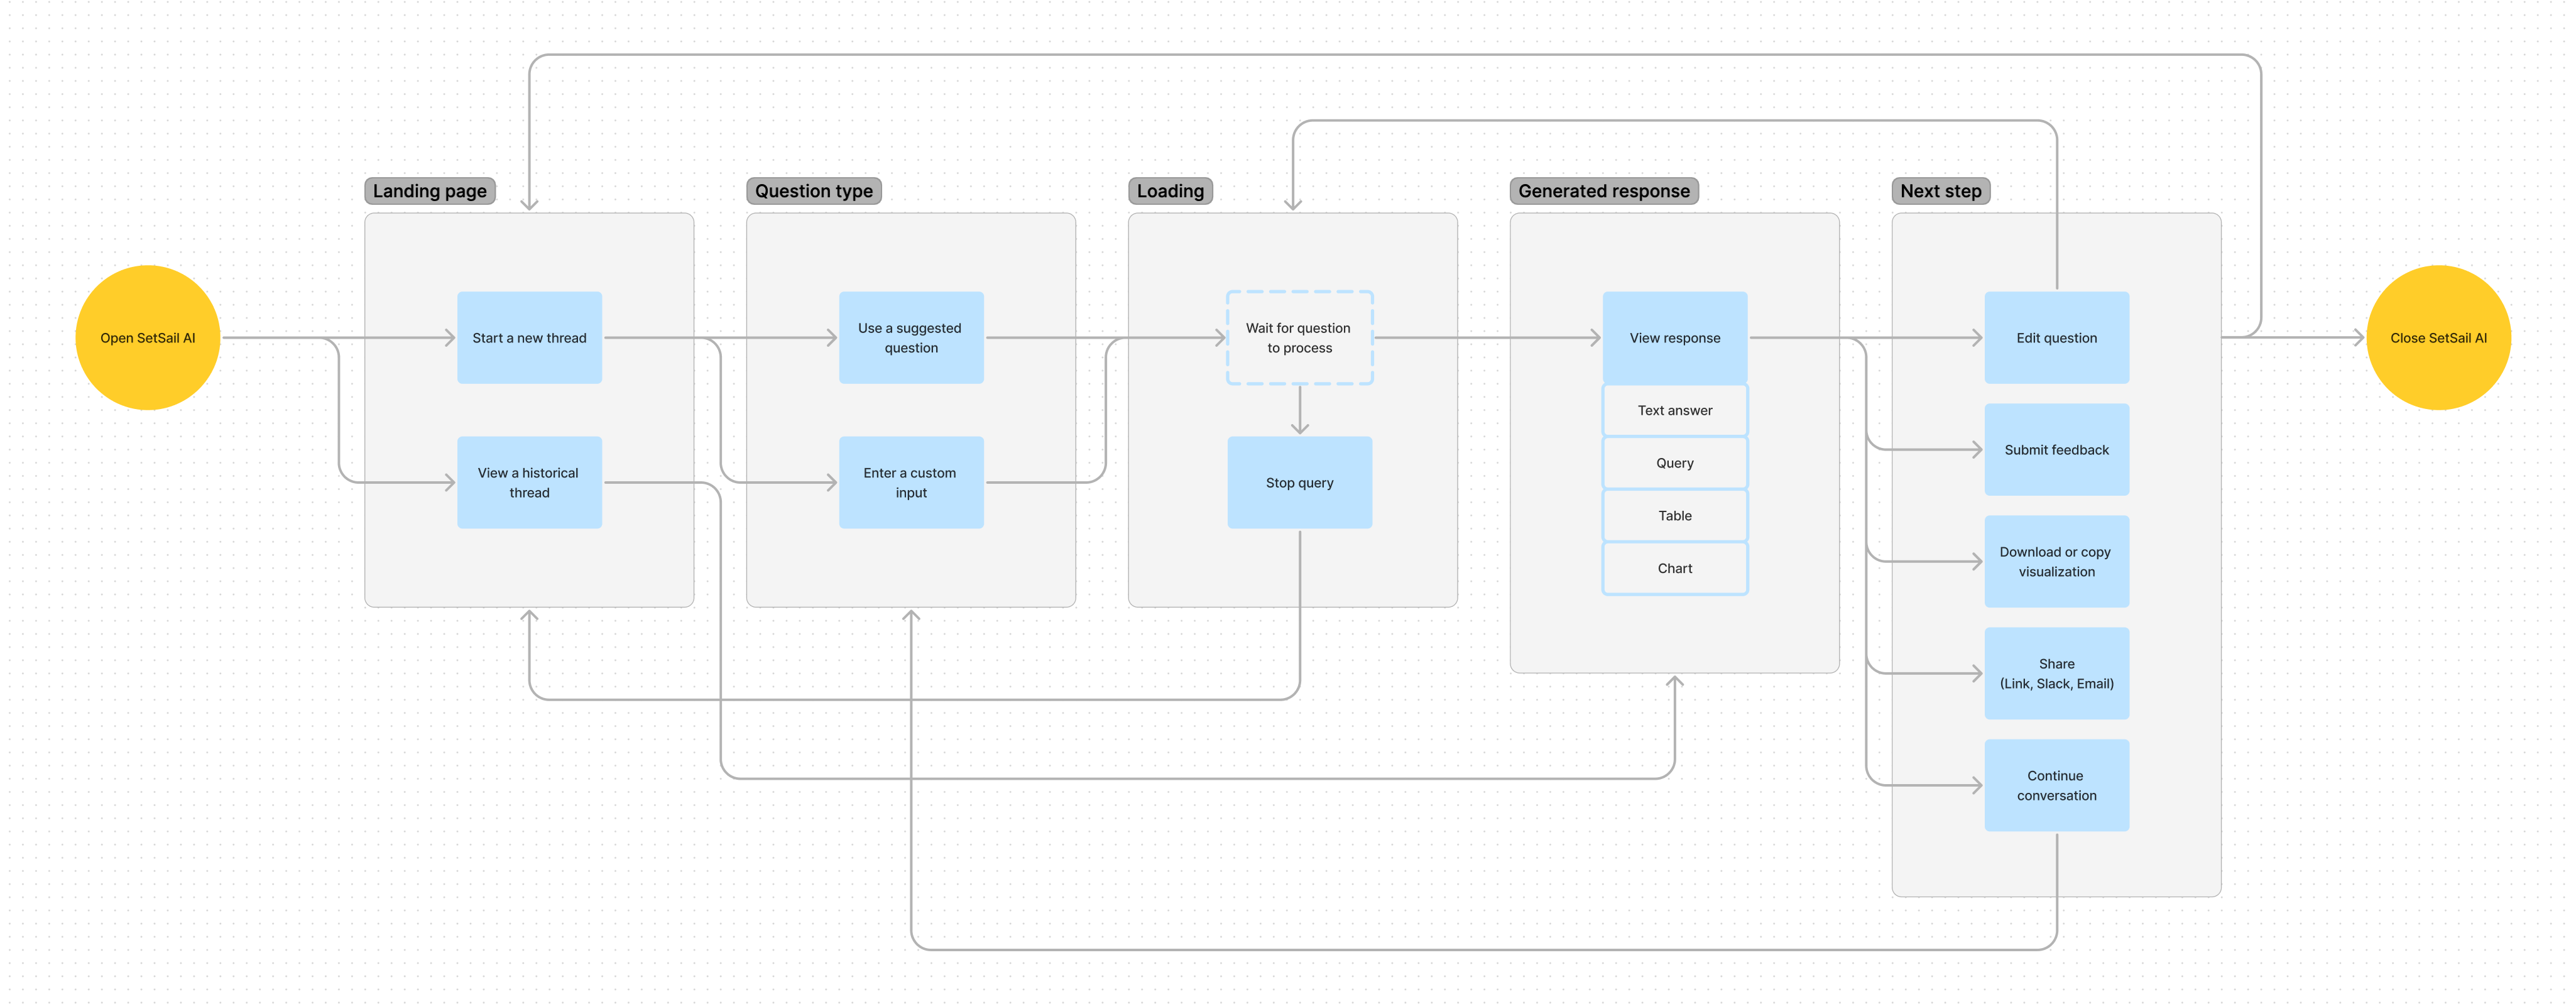Select the Chart sub-item box

(1674, 568)
